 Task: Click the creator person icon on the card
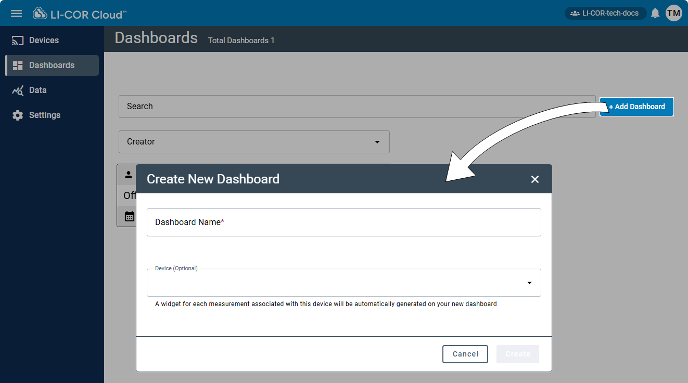128,174
